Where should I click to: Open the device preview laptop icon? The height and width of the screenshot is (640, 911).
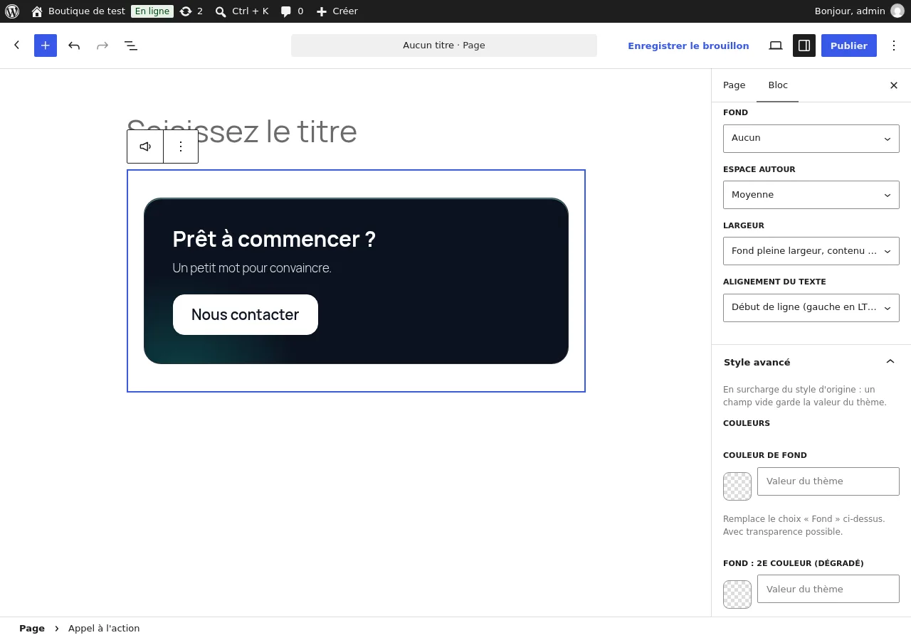(776, 46)
